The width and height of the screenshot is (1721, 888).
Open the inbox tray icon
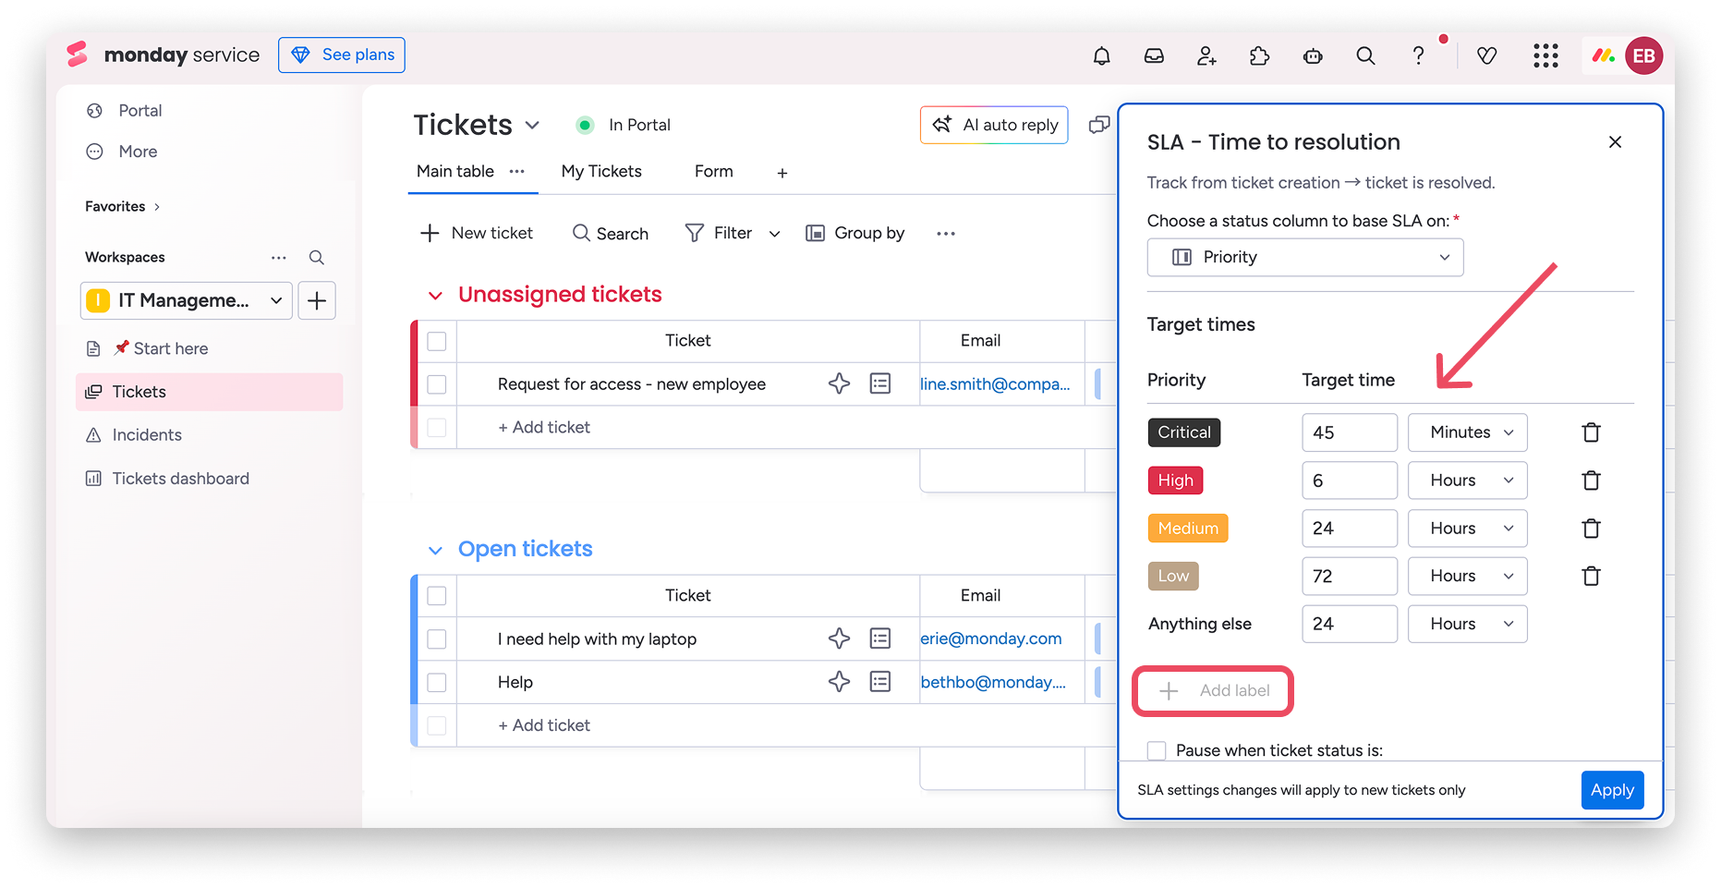point(1154,55)
